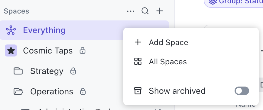This screenshot has width=263, height=110.
Task: Click the Everything network icon
Action: (x=11, y=30)
